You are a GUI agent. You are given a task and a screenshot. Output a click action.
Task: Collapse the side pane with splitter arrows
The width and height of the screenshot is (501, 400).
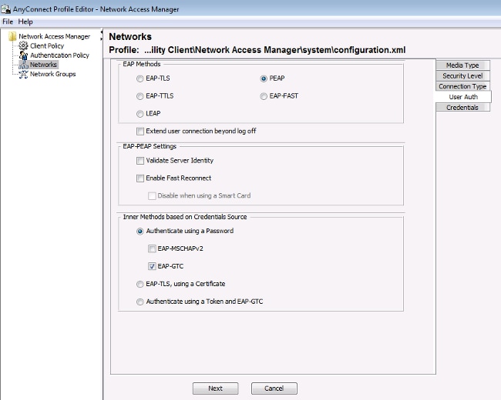(x=102, y=35)
